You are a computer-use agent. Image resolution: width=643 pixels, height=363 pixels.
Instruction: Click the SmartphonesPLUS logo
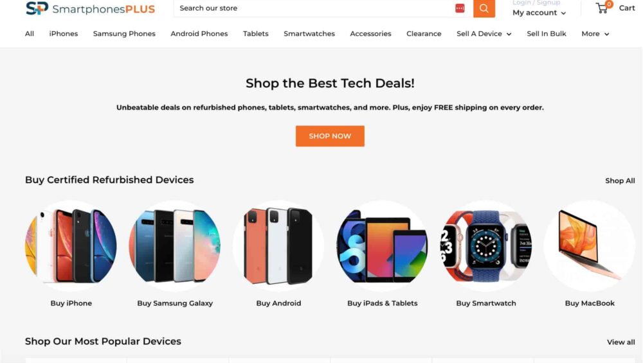pos(90,8)
